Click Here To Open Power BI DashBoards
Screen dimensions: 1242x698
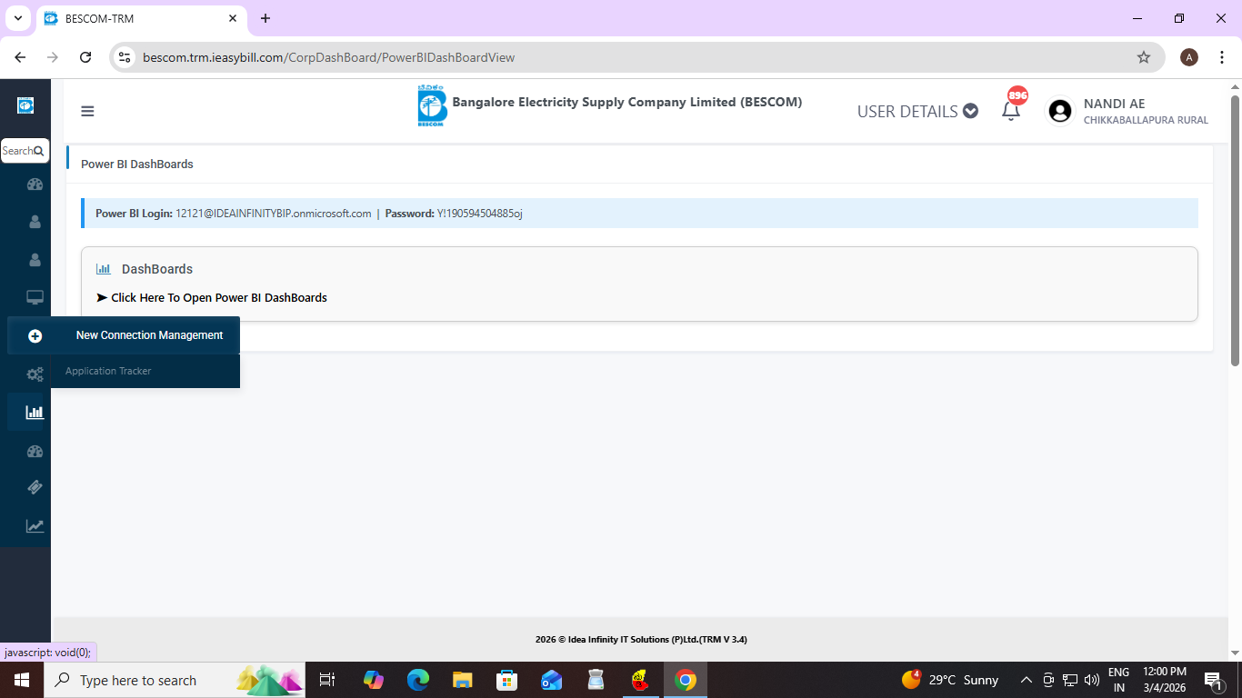(x=218, y=297)
